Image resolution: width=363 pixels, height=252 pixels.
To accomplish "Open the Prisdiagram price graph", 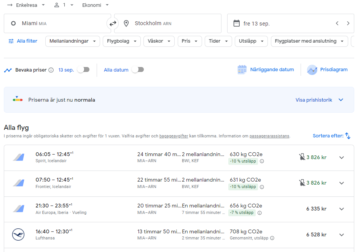I will click(x=328, y=70).
